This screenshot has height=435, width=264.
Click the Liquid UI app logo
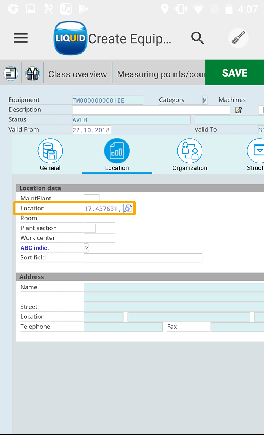click(70, 38)
